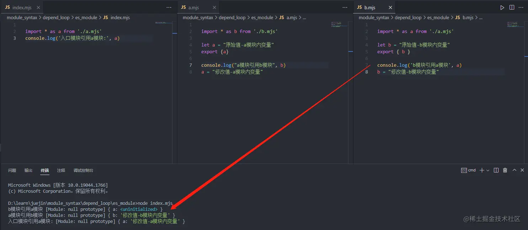Run the b.mjs file with the play icon

pyautogui.click(x=502, y=7)
